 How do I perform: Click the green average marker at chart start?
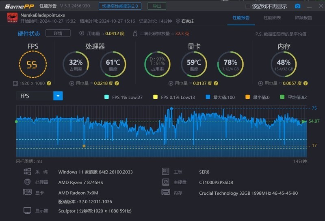coord(16,122)
